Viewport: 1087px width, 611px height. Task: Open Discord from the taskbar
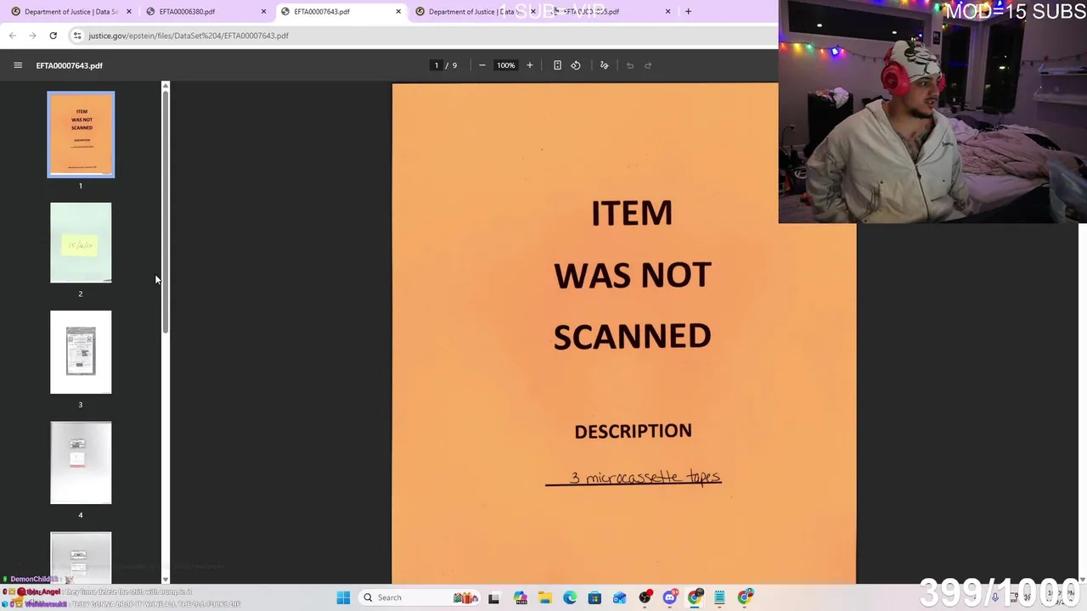coord(670,597)
